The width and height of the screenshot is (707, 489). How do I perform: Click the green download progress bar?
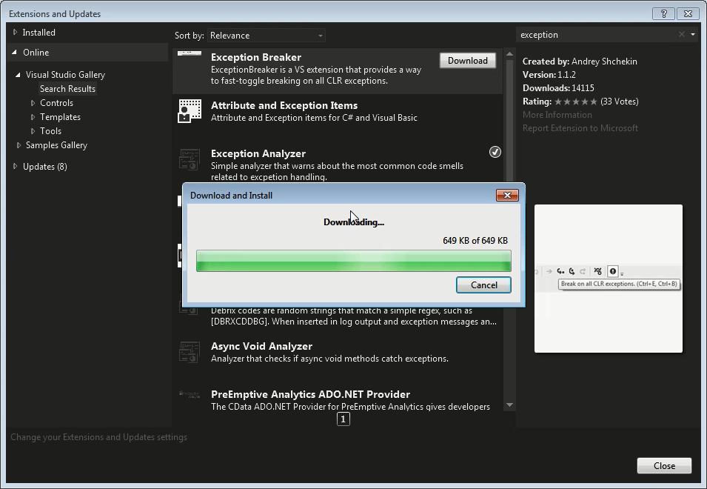coord(354,261)
